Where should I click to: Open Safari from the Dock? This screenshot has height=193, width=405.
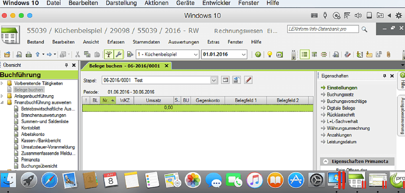49,180
